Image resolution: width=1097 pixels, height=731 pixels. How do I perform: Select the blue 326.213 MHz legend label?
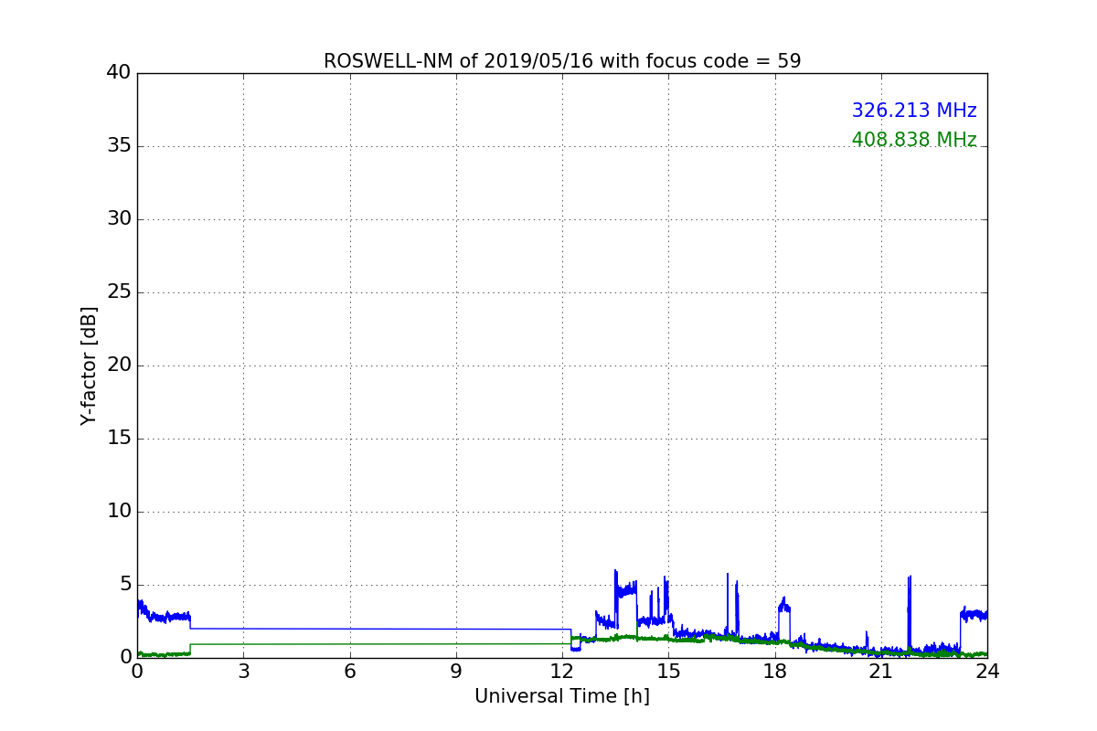[x=914, y=111]
